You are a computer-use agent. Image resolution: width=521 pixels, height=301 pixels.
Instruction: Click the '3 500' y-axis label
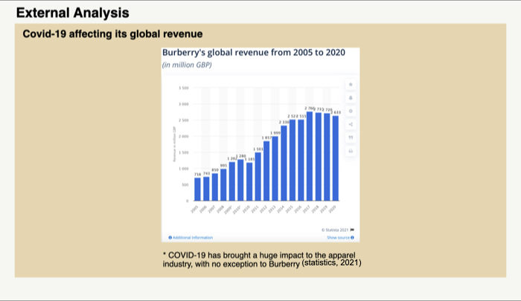click(x=184, y=88)
